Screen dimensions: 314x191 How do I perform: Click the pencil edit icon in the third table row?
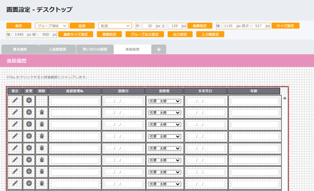click(x=15, y=124)
